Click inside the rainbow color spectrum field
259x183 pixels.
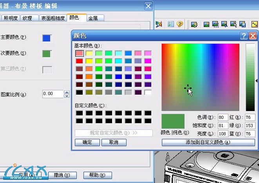tap(200, 77)
